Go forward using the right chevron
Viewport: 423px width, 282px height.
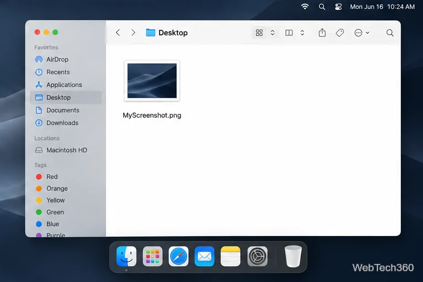click(133, 33)
